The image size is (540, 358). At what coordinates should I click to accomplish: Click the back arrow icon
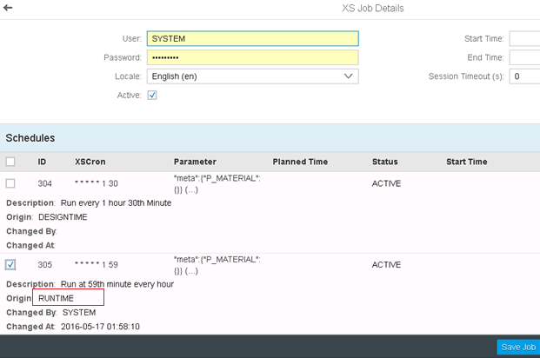pos(9,8)
